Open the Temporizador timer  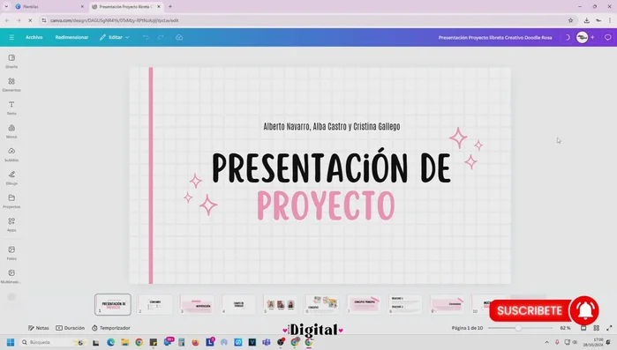coord(110,328)
